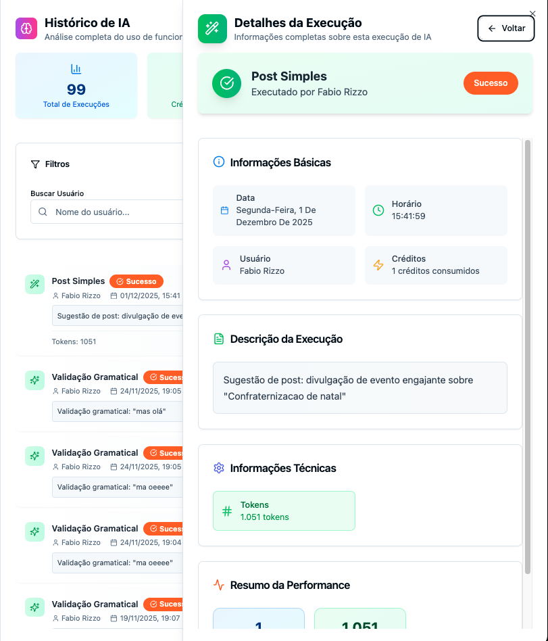Viewport: 548px width, 641px height.
Task: Click the gear icon beside Informações Técnicas
Action: point(218,468)
